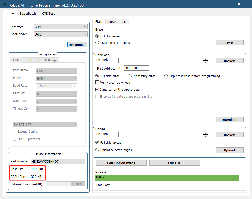Open the Interface COM dropdown
Screen dimensions: 252x199
coord(61,27)
